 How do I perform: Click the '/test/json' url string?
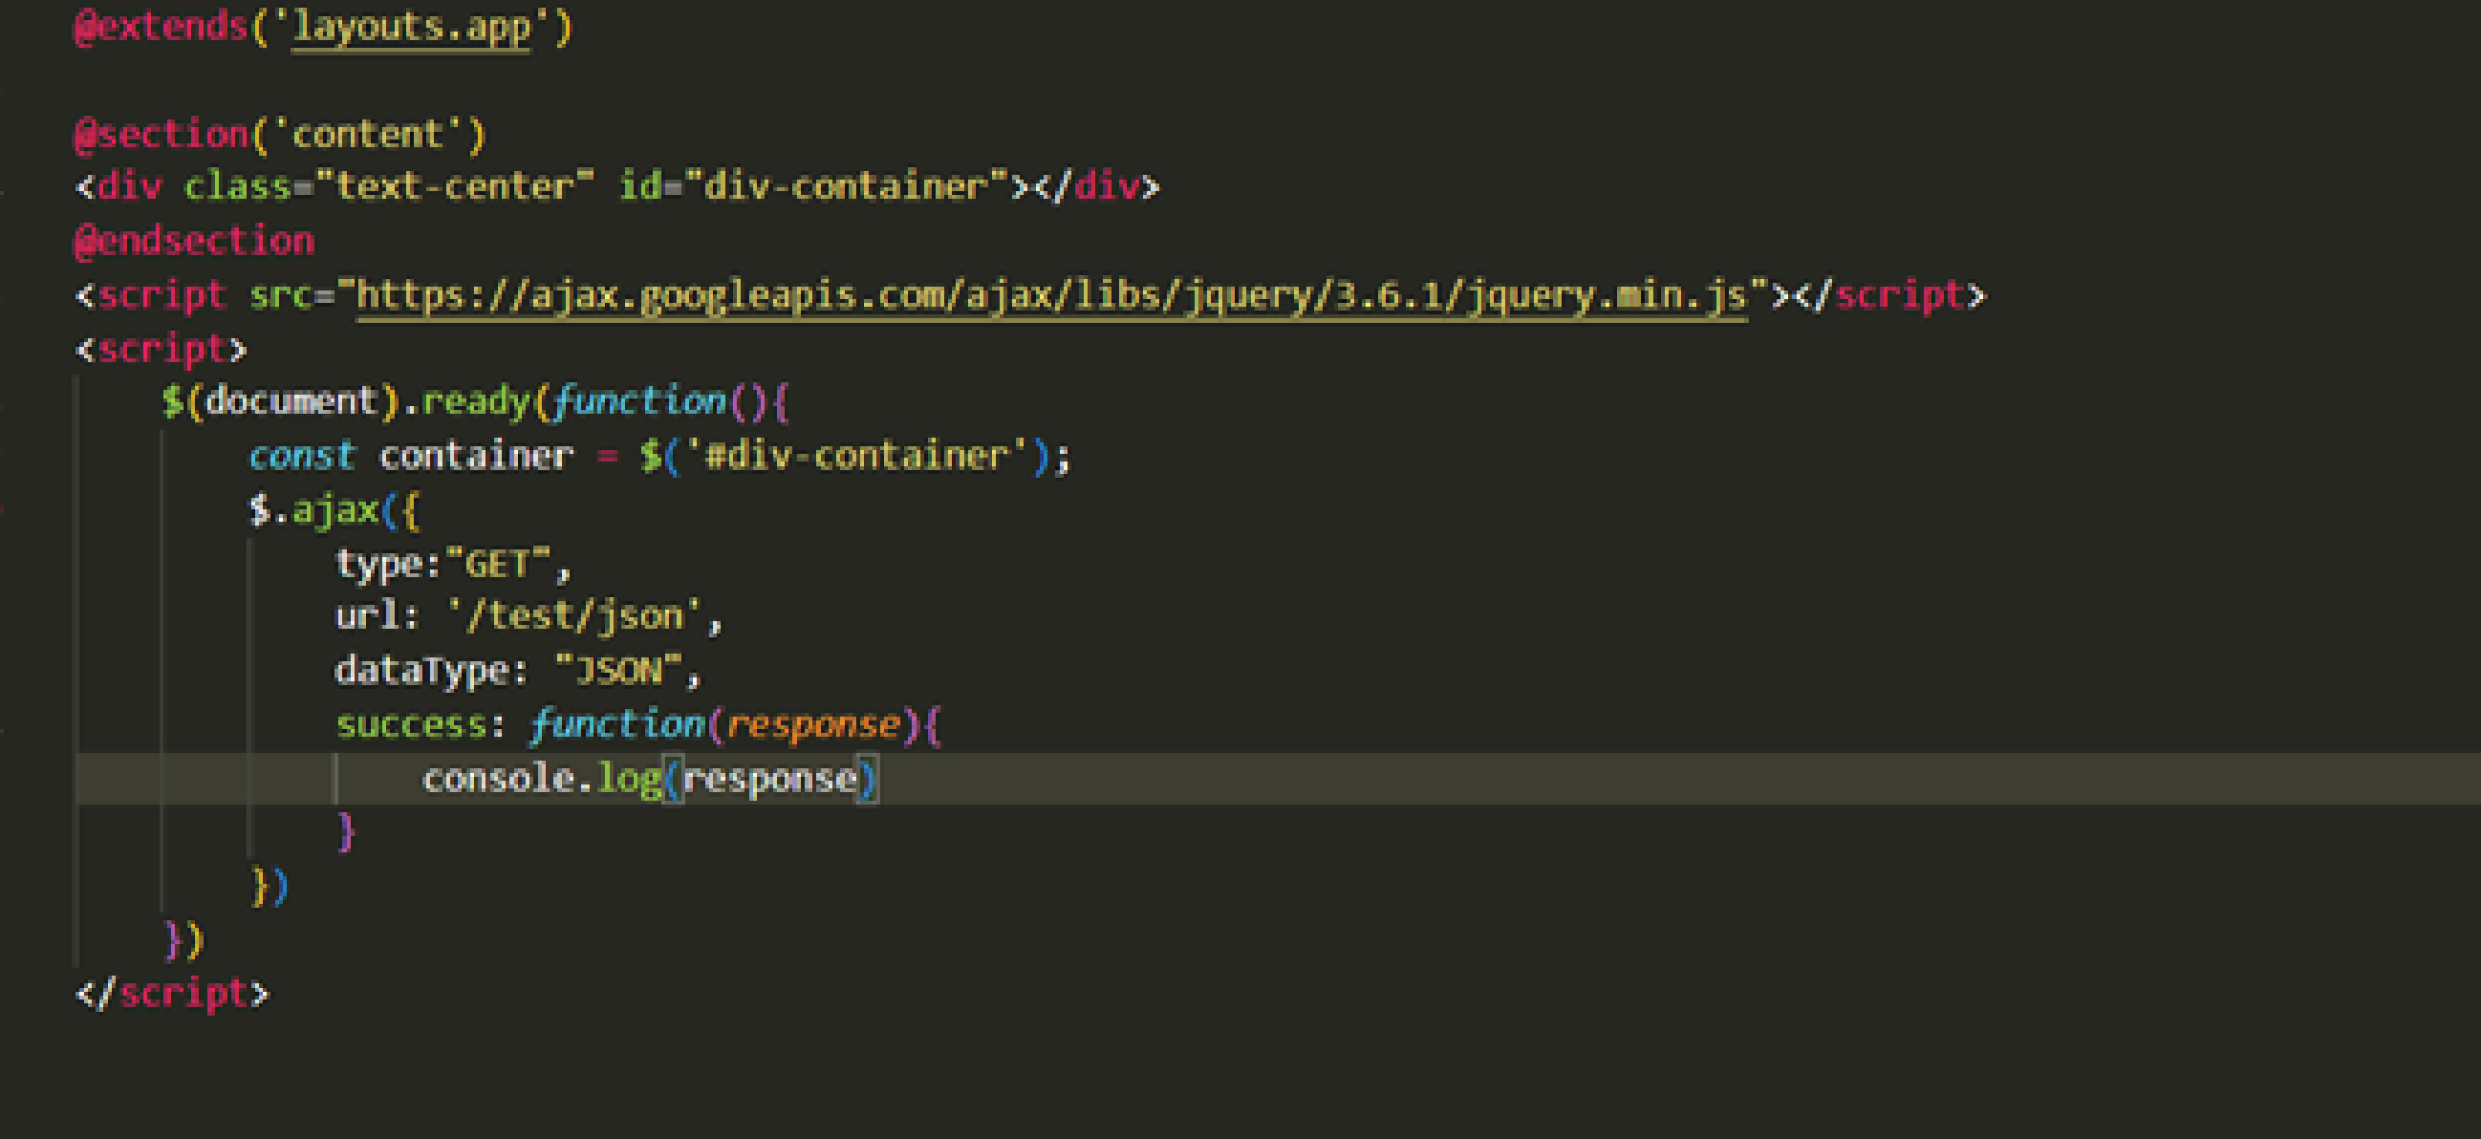[x=576, y=616]
